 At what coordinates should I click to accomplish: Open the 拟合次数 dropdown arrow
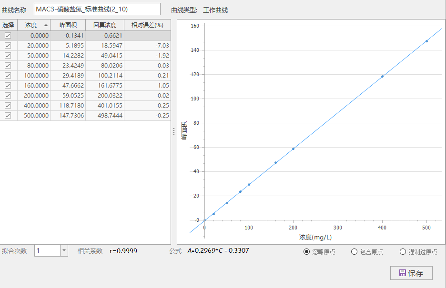(64, 250)
